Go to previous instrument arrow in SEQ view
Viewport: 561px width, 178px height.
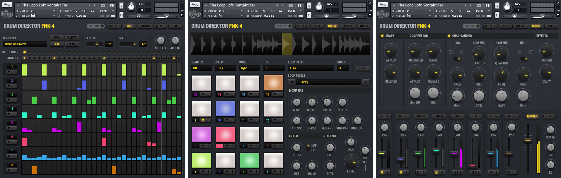(89, 5)
